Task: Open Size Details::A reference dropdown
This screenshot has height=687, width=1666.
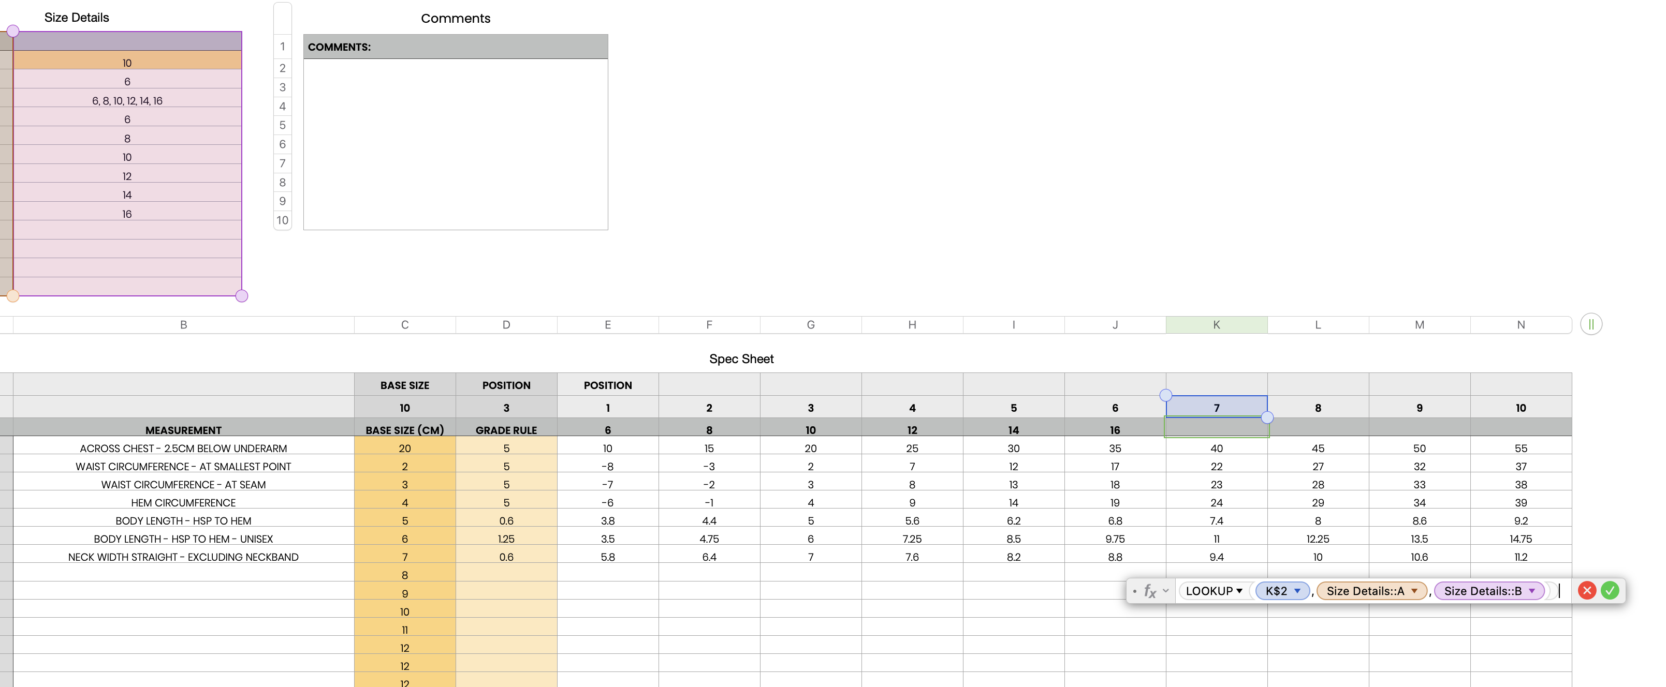Action: coord(1414,591)
